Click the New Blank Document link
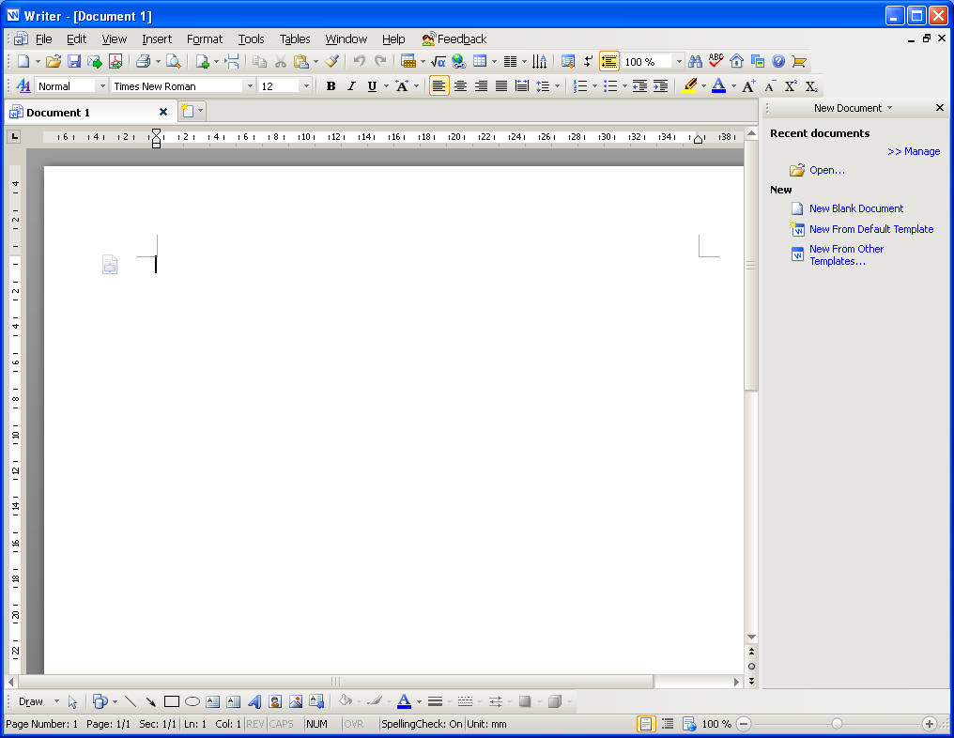Image resolution: width=954 pixels, height=738 pixels. click(x=856, y=208)
